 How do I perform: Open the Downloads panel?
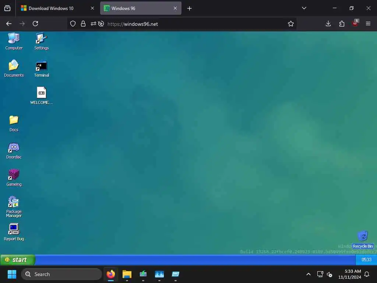click(x=328, y=24)
